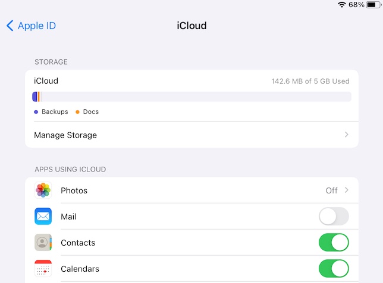Click the 68% battery percentage
Viewport: 383px width, 283px height.
pos(356,5)
